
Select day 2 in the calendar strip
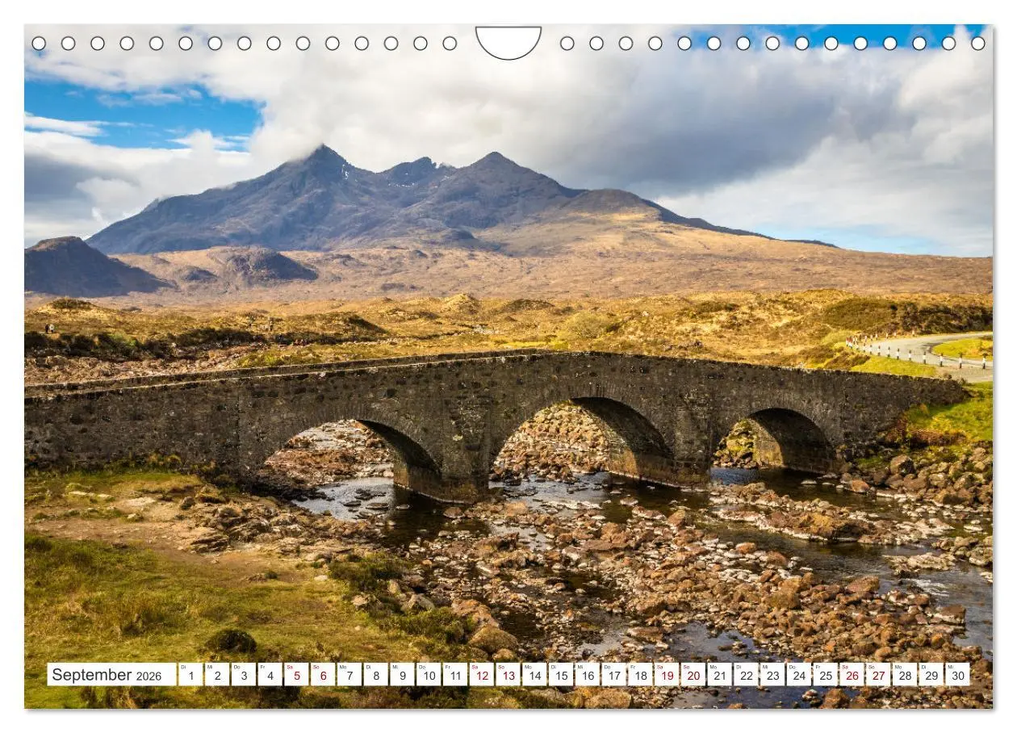(x=217, y=675)
